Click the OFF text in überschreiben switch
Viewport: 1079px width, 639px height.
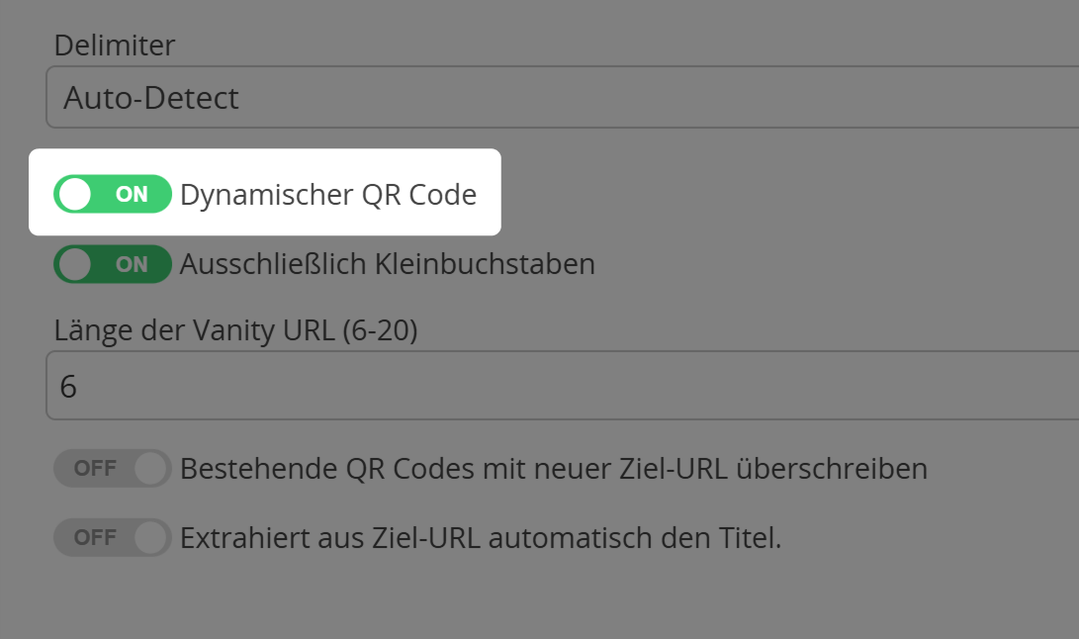tap(95, 469)
